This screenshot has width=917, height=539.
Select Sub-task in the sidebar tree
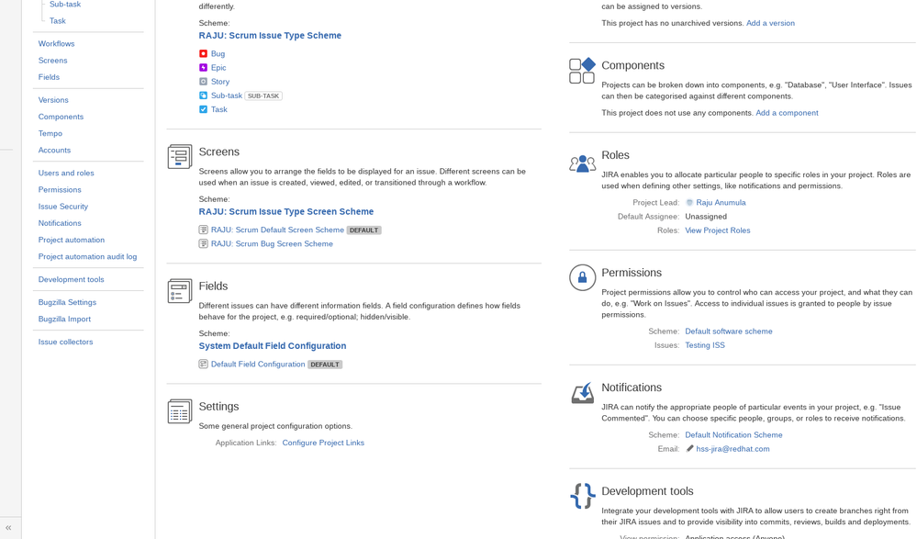click(x=65, y=4)
